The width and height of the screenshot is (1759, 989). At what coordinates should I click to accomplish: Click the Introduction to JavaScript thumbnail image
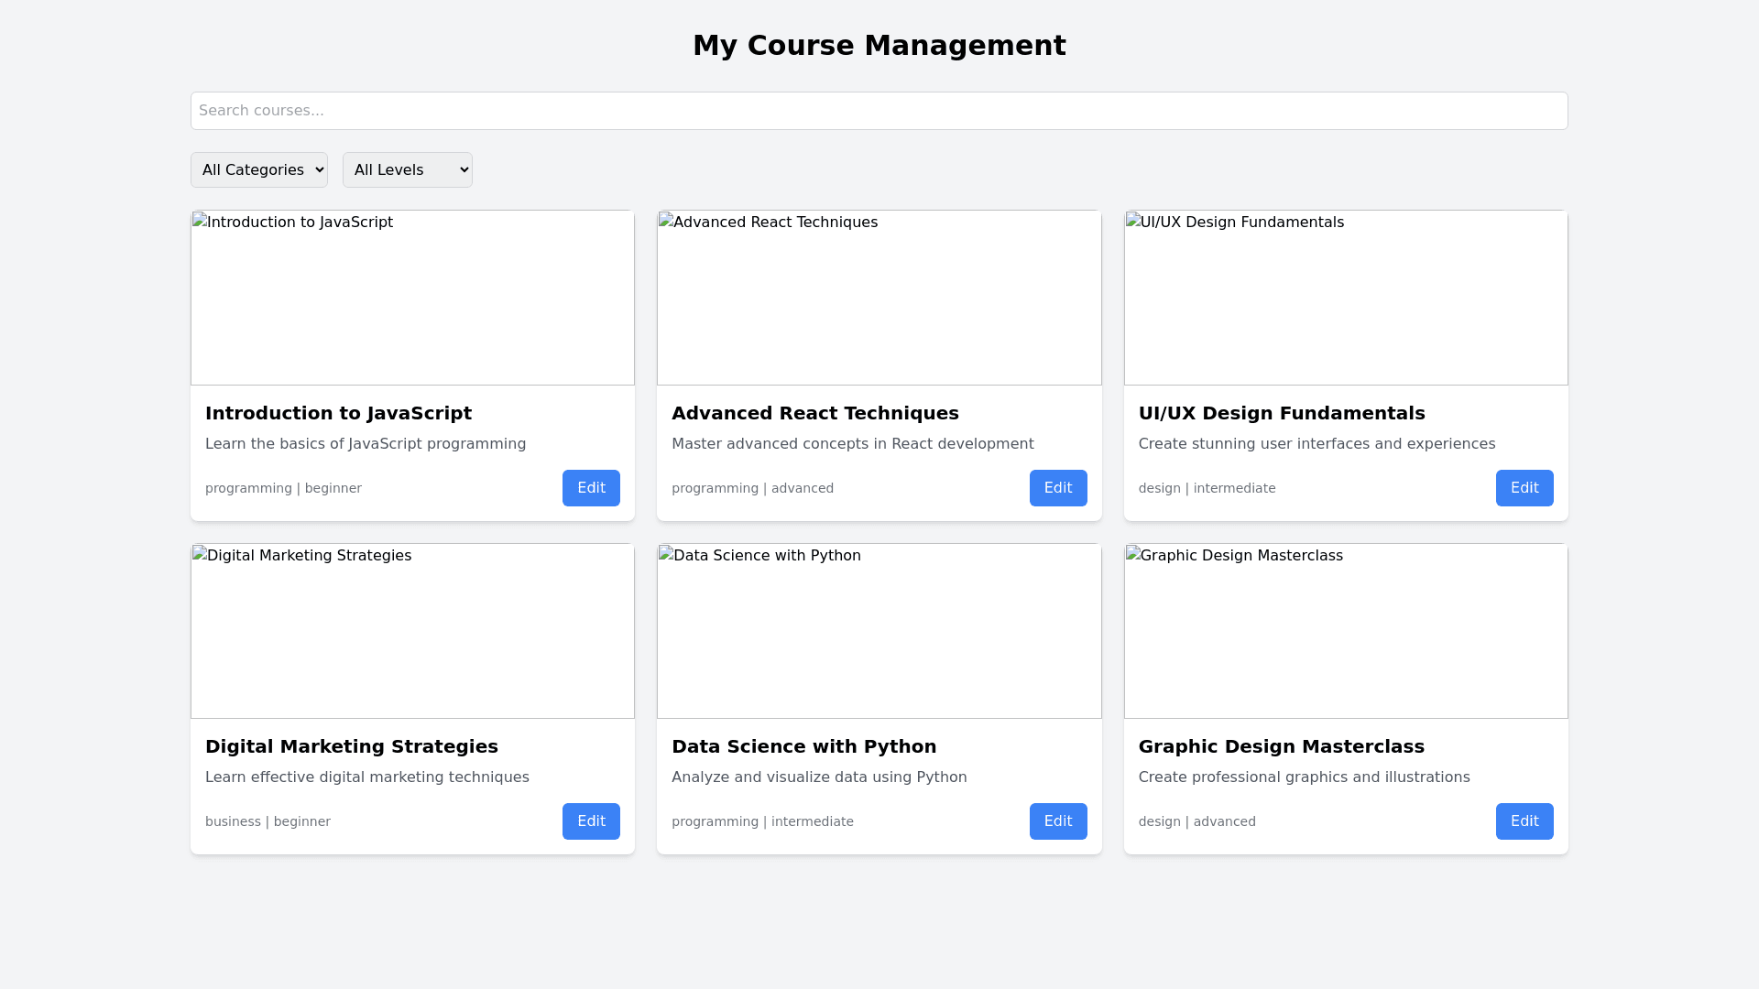pyautogui.click(x=412, y=298)
